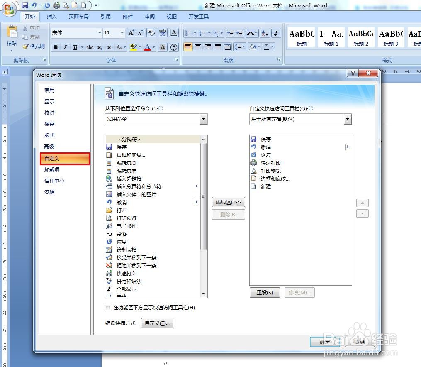Switch to 视图 ribbon tab
421x367 pixels.
(x=172, y=16)
